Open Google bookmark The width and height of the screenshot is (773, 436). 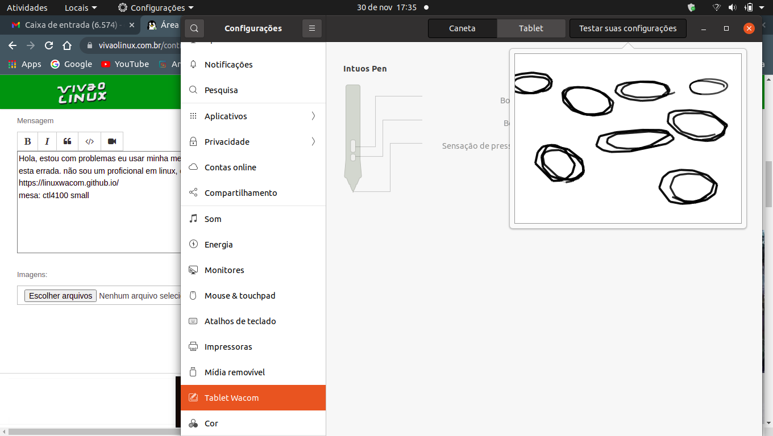(72, 64)
